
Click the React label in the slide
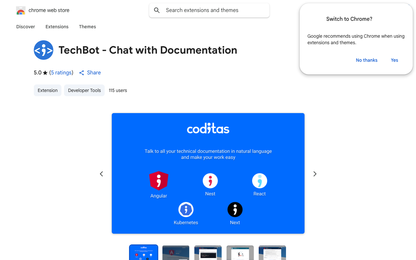(x=260, y=194)
